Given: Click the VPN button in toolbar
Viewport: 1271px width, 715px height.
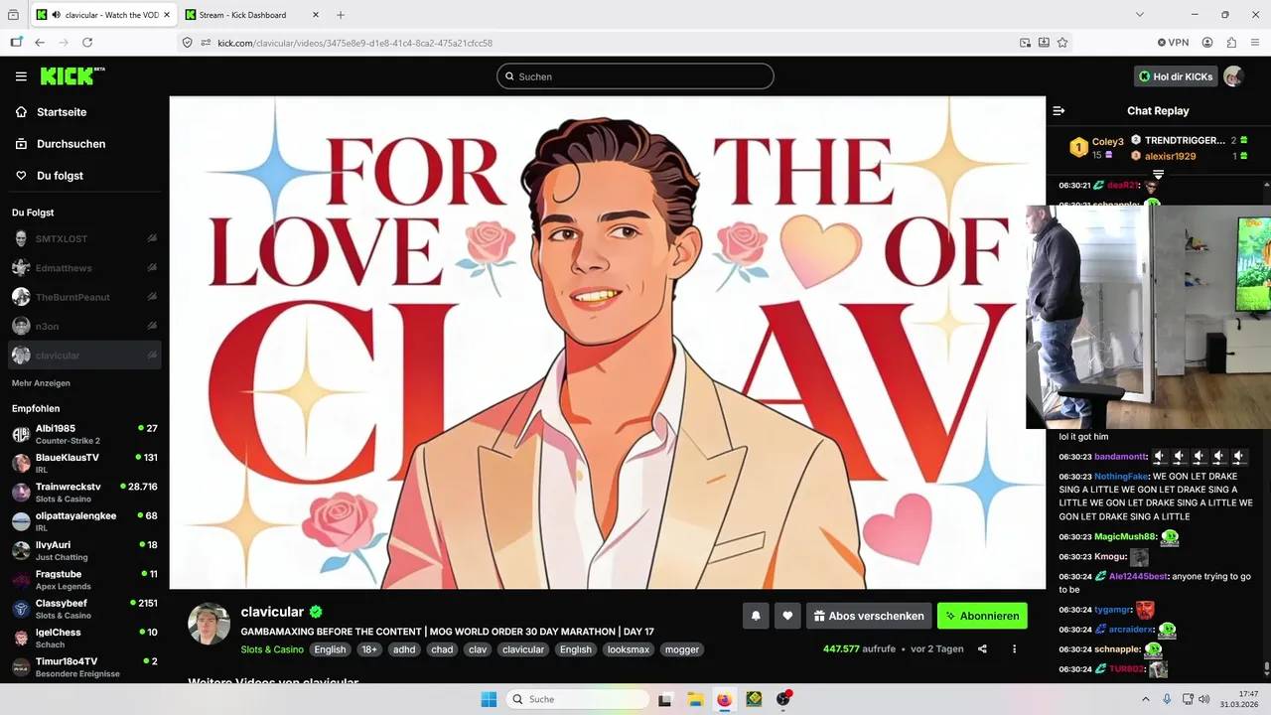Looking at the screenshot, I should tap(1173, 43).
